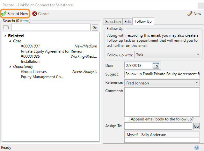This screenshot has width=204, height=151.
Task: Open the Due date calendar picker
Action: (x=156, y=66)
